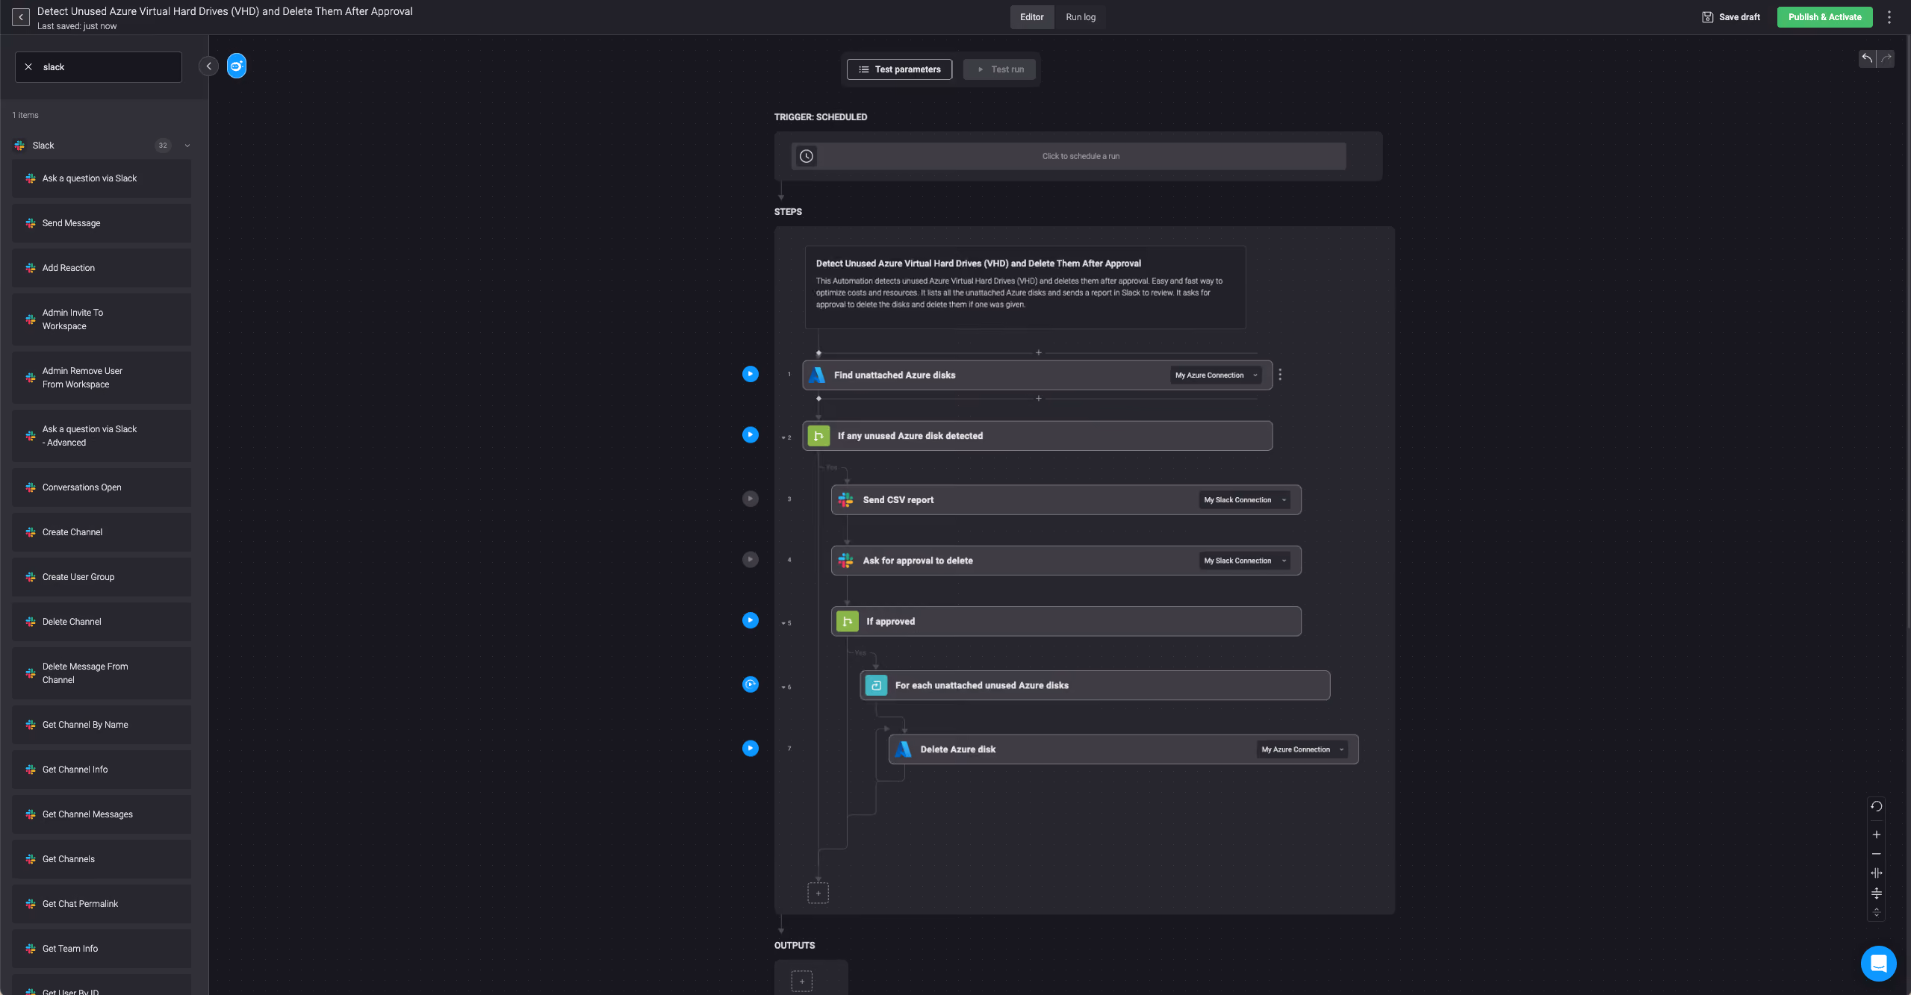Fit the workflow horizontally

click(x=1877, y=873)
